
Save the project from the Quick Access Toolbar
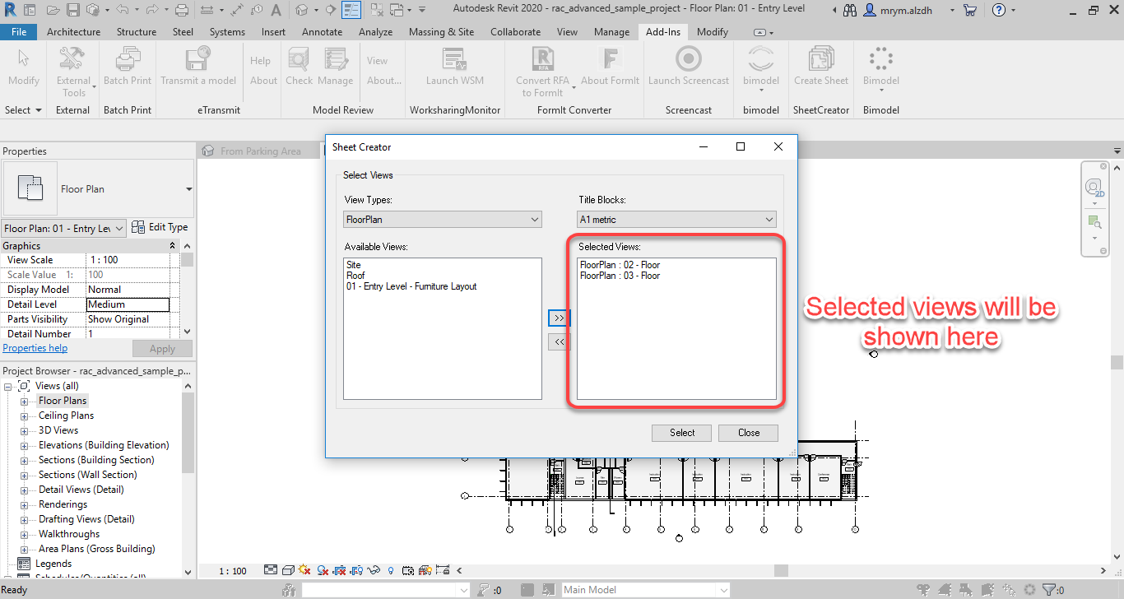coord(73,9)
